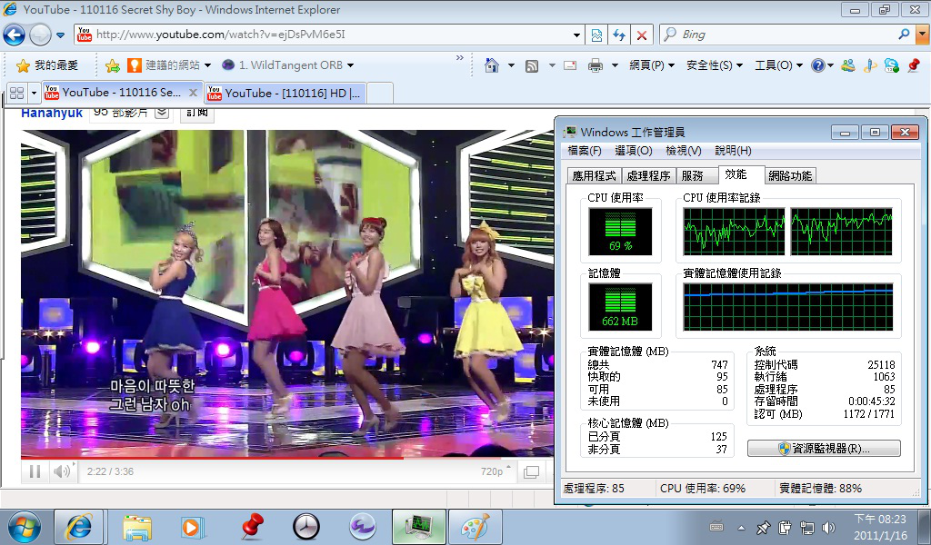This screenshot has width=931, height=545.
Task: Expand the 95 videos dropdown arrow
Action: tap(162, 112)
